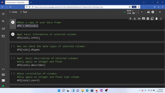This screenshot has height=93, width=165.
Task: Run the df2[cols].corr() cell
Action: click(13, 73)
